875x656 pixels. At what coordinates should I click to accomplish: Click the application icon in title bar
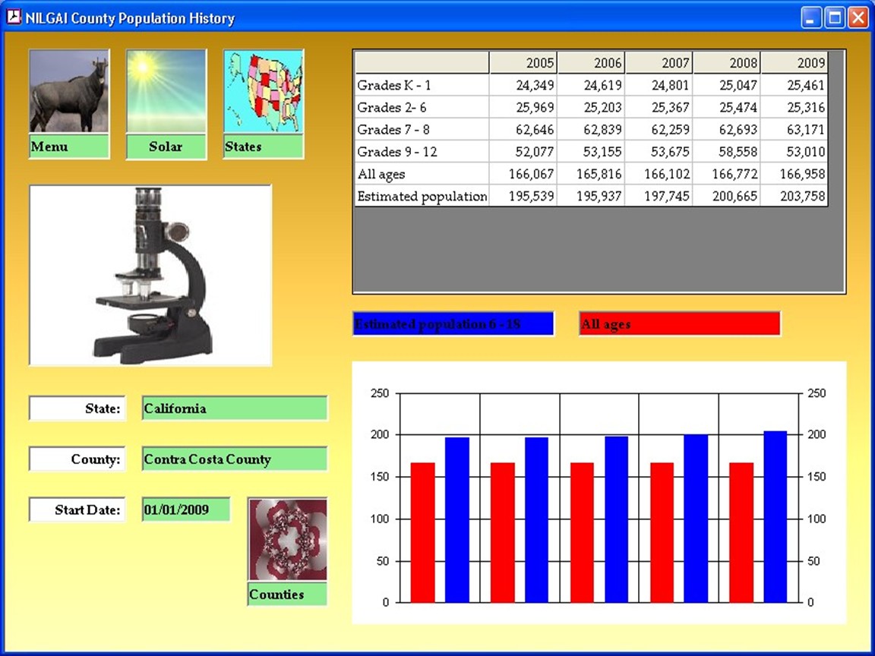pyautogui.click(x=14, y=18)
